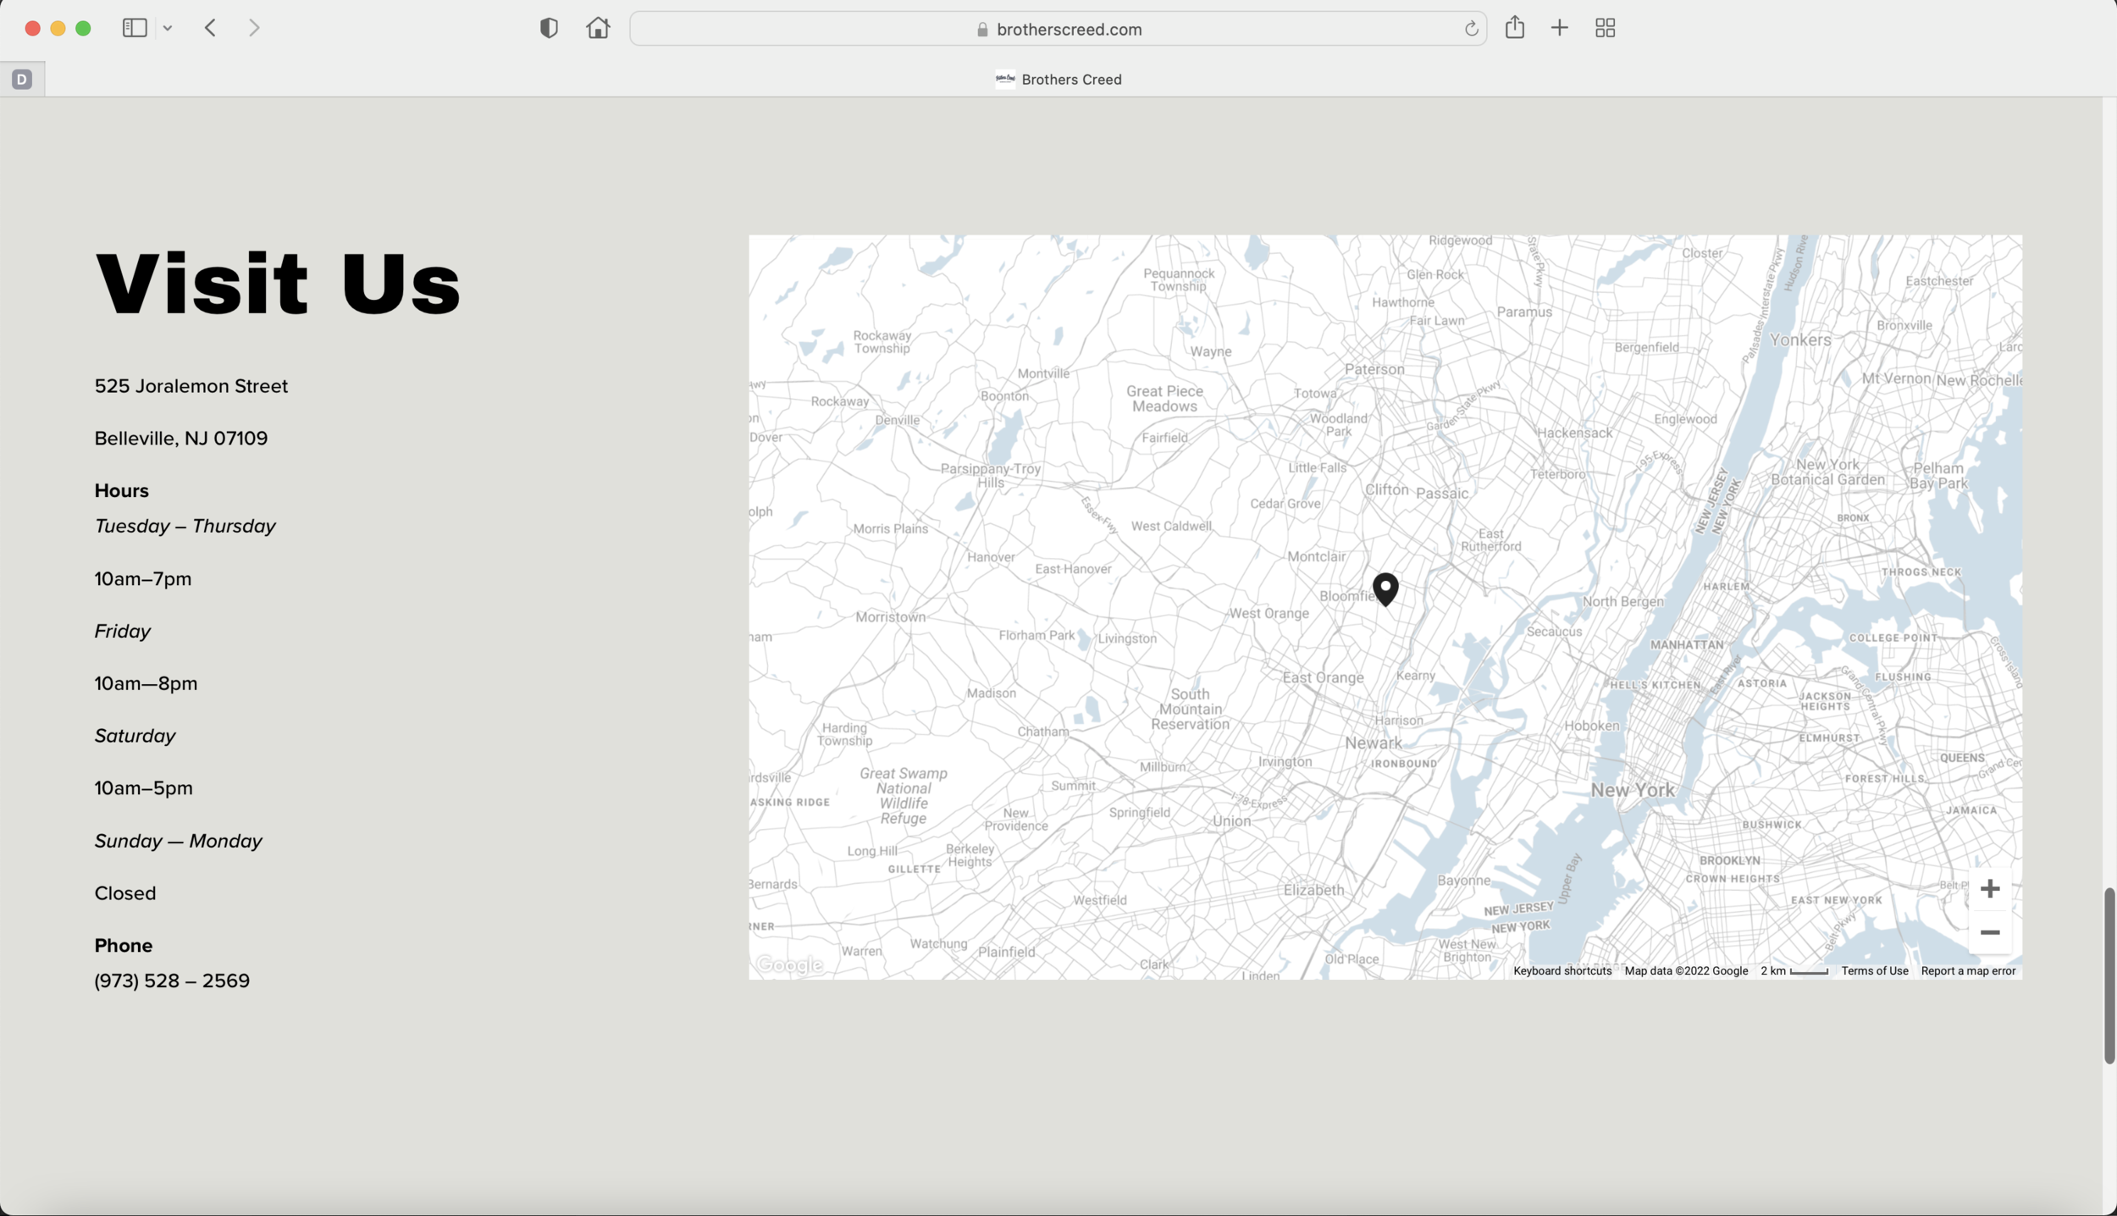Open the map Terms of Use link

coord(1874,971)
